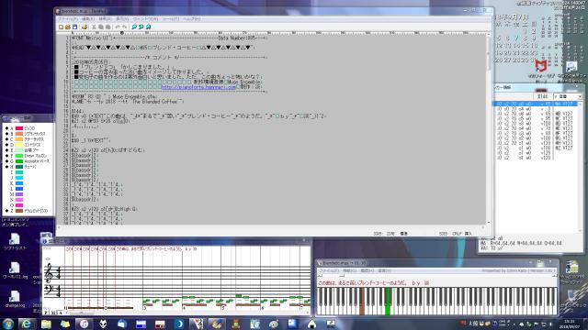Click the editor vertical scrollbar down arrow
Image resolution: width=588 pixels, height=330 pixels.
click(x=488, y=222)
